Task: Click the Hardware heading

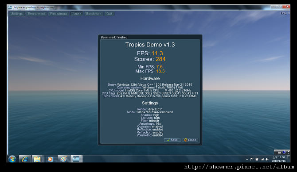Action: 150,78
